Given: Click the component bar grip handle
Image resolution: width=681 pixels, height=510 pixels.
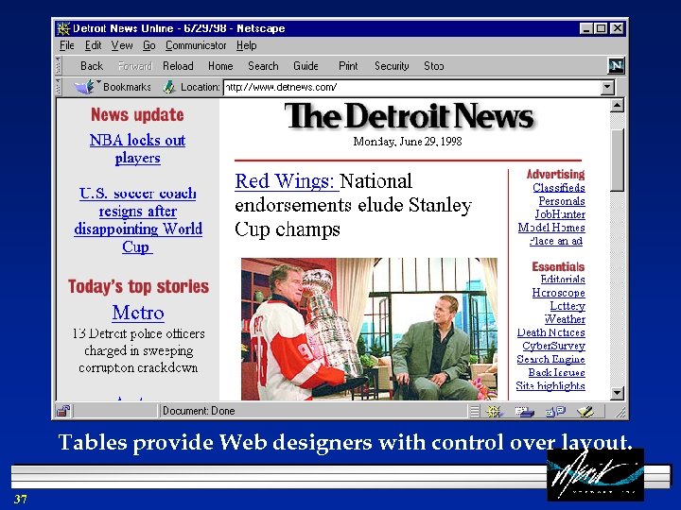Looking at the screenshot, I should (x=475, y=411).
